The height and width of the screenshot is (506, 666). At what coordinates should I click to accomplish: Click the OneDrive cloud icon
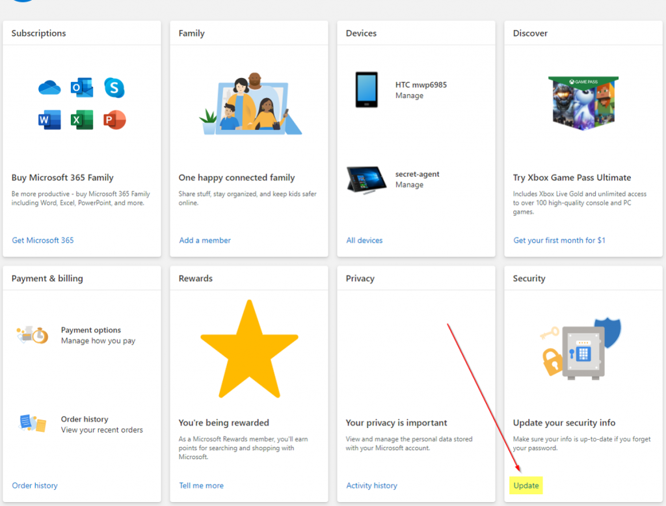point(49,88)
